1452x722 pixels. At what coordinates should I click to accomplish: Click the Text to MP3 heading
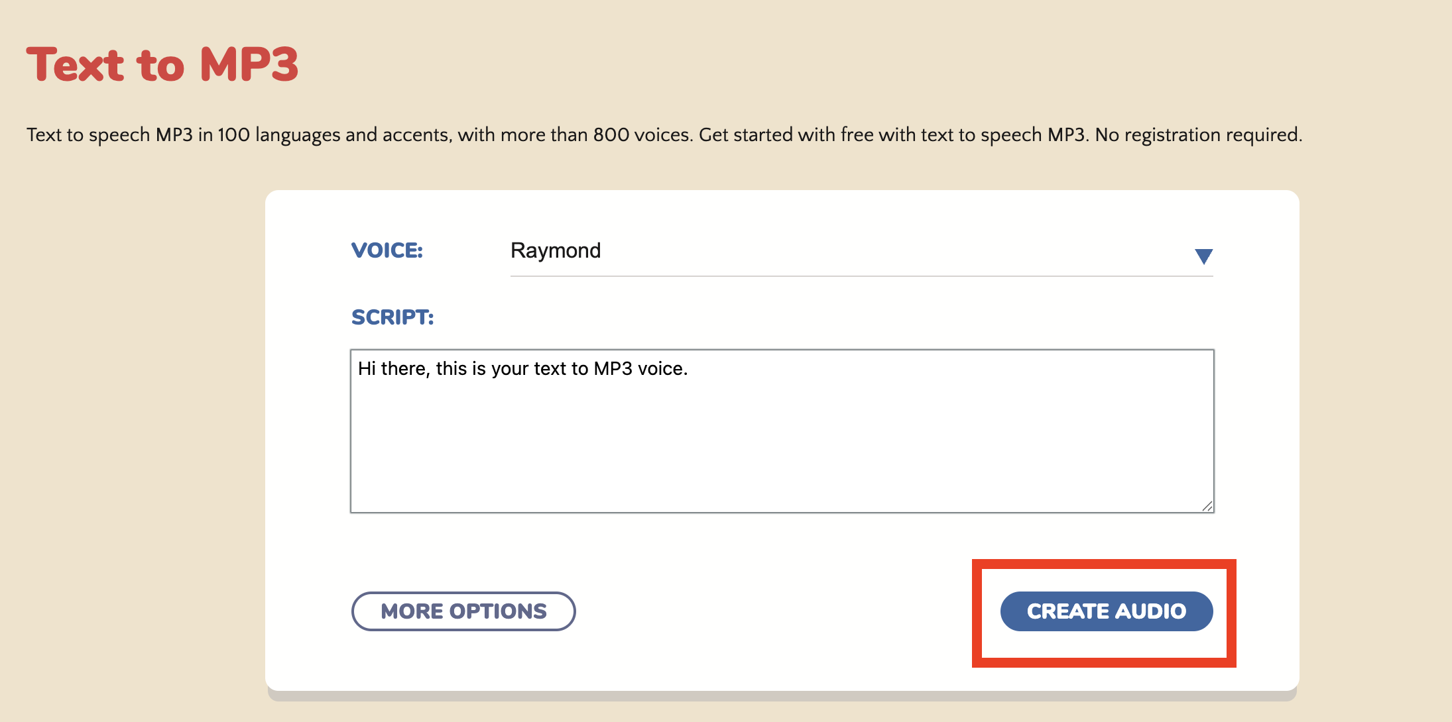(162, 65)
